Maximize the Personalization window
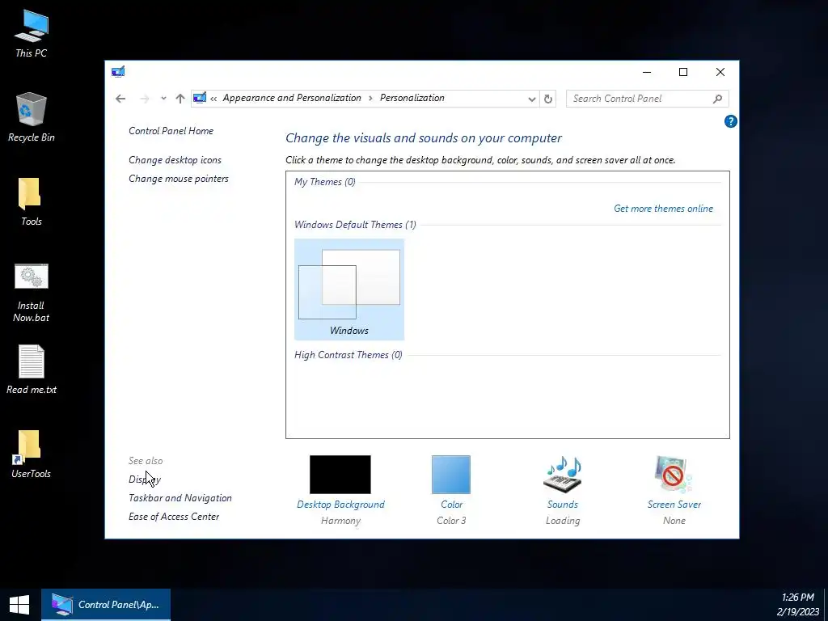This screenshot has height=621, width=828. (x=683, y=72)
